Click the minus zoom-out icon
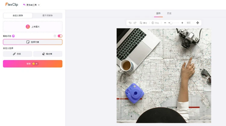226x126 pixels. 165,23
